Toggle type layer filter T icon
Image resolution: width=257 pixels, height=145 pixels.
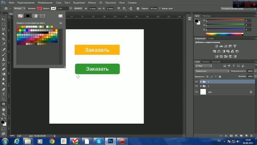click(x=234, y=66)
